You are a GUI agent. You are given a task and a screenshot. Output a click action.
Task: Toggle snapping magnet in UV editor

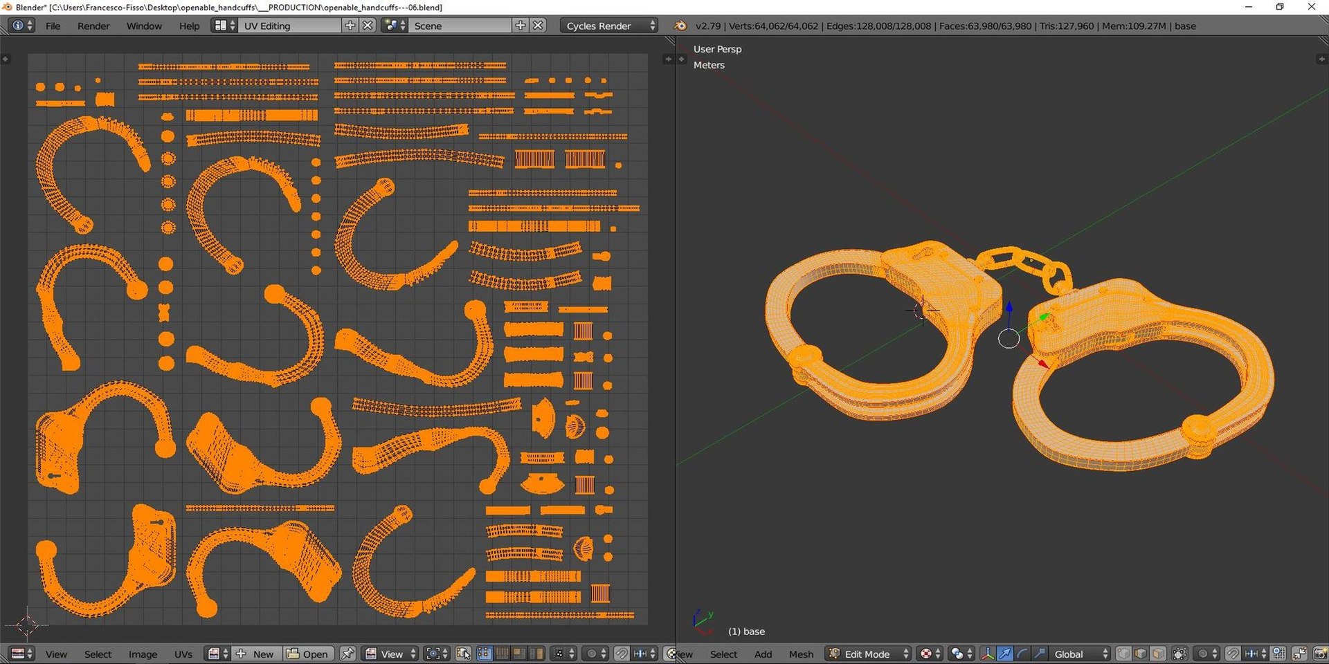pyautogui.click(x=622, y=654)
